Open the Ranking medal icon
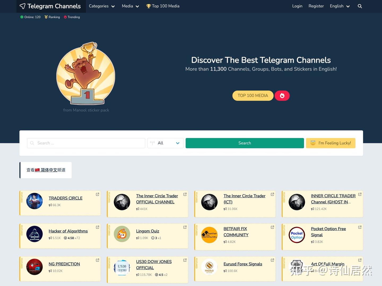This screenshot has height=286, width=382. pyautogui.click(x=46, y=17)
